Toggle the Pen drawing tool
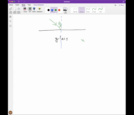 30,10
